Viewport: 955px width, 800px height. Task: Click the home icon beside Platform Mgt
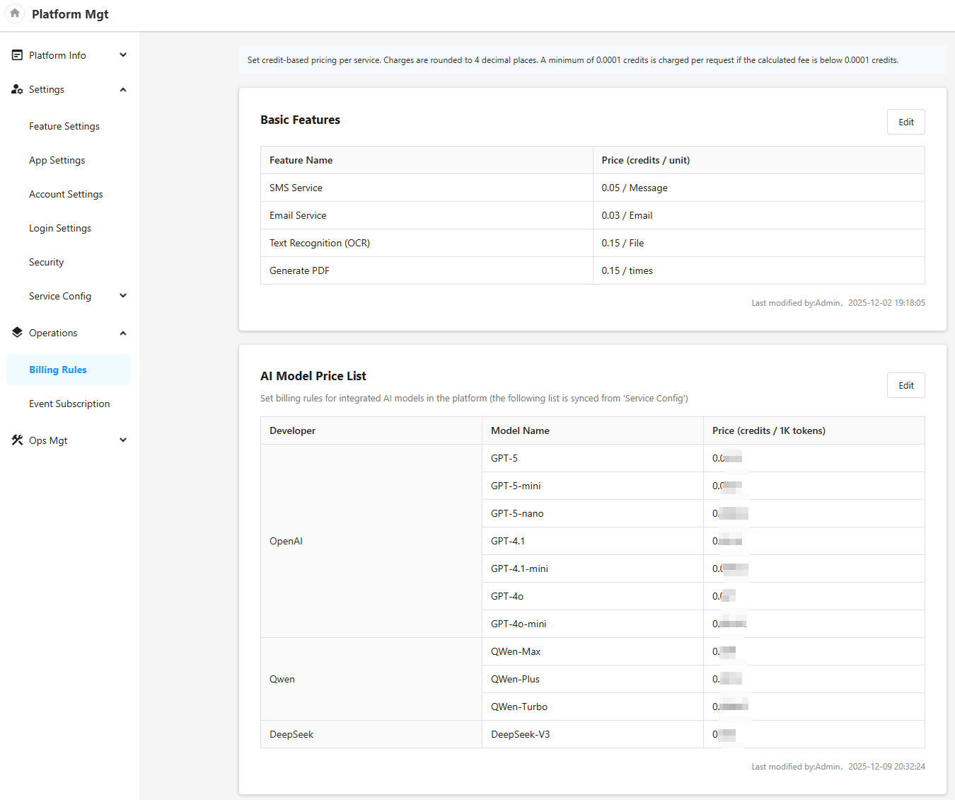pos(15,13)
